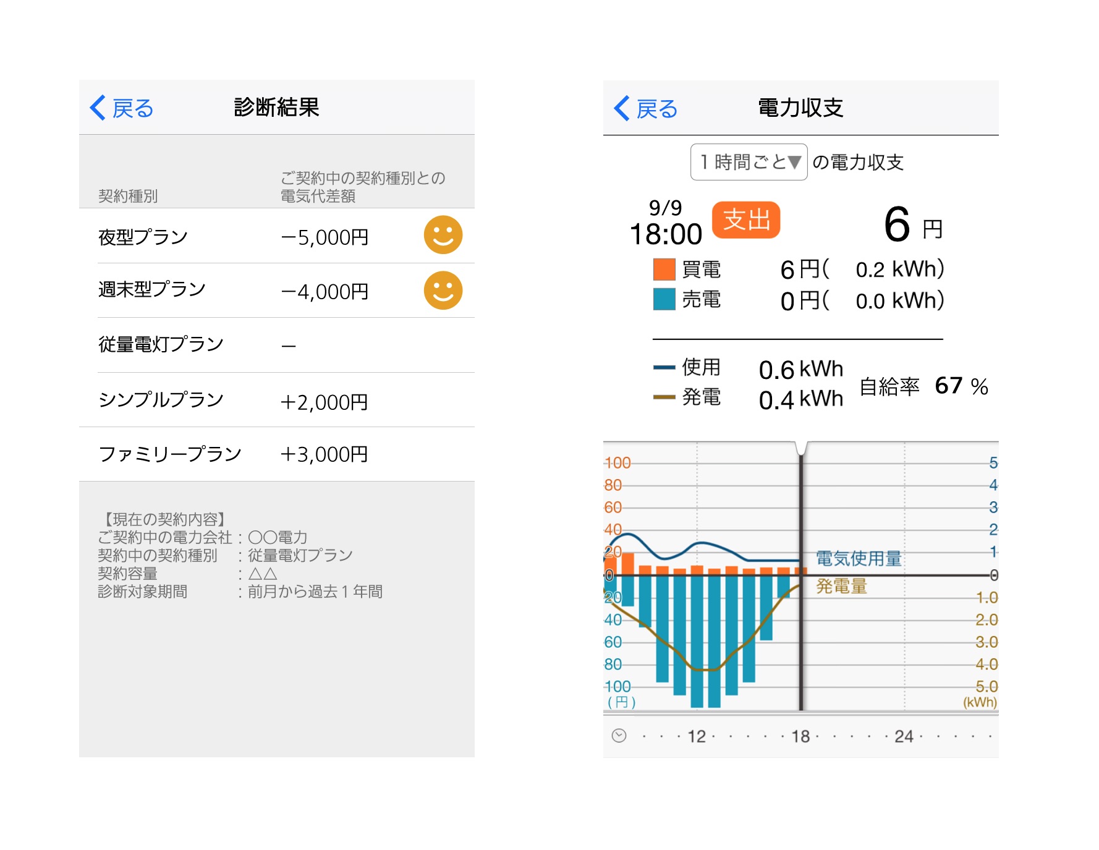Screen dimensions: 1099x850
Task: Choose the シンプルプラン row
Action: pos(276,400)
